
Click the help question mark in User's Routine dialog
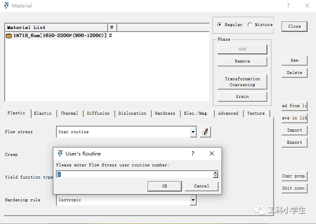pyautogui.click(x=193, y=153)
